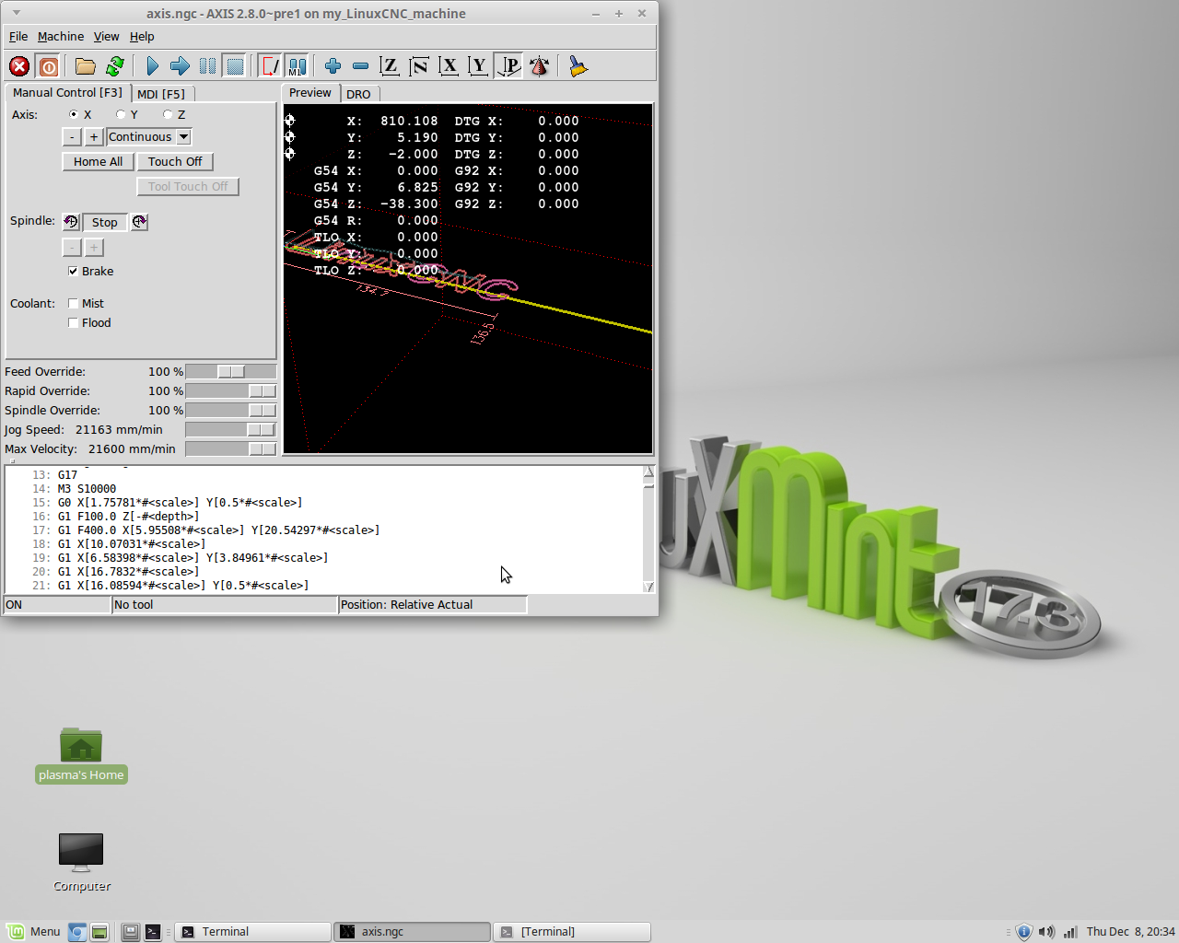
Task: Toggle machine power on
Action: pos(48,65)
